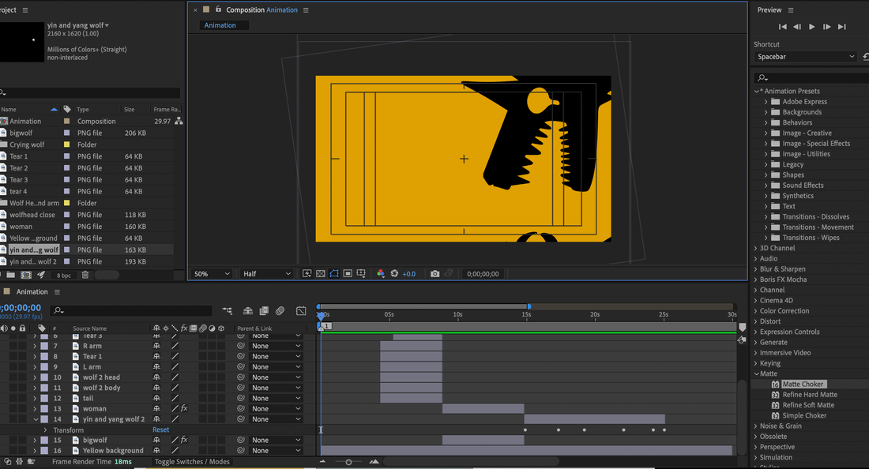Create a new folder in Project panel
This screenshot has height=469, width=869.
pyautogui.click(x=10, y=275)
